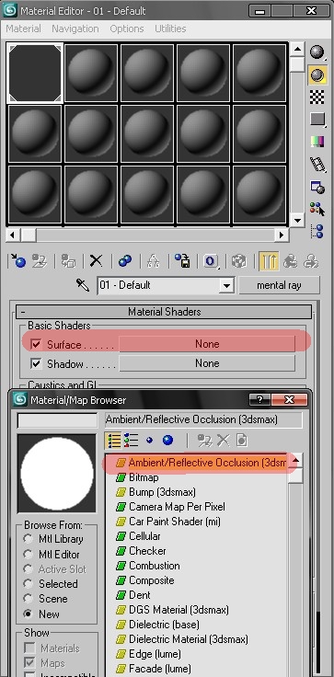Select Ambient/Reflective Occlusion (3dsmax) map
Viewport: 334px width, 677px height.
coord(202,463)
